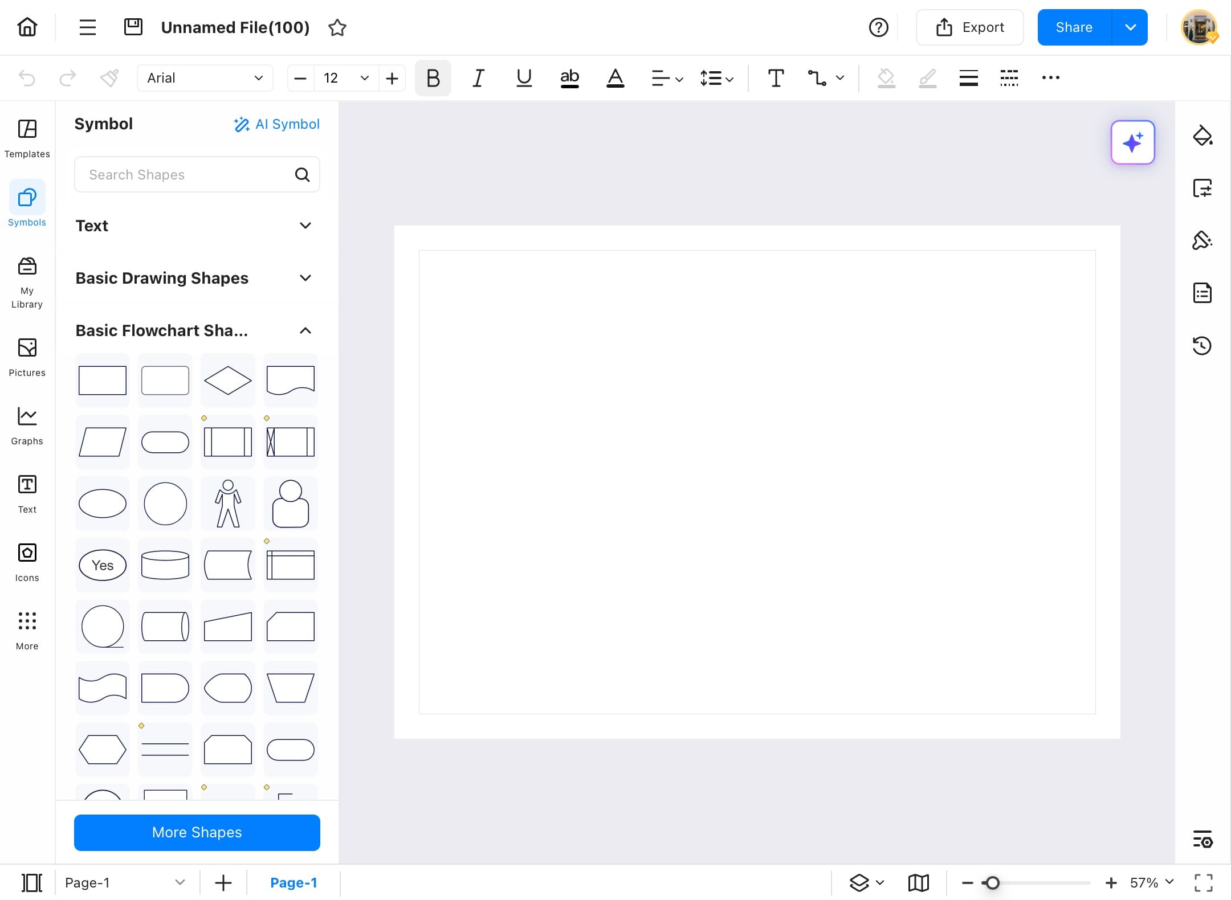The image size is (1231, 900).
Task: Click the More Shapes button
Action: click(x=197, y=832)
